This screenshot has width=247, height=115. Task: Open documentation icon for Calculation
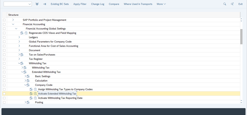pos(28,81)
